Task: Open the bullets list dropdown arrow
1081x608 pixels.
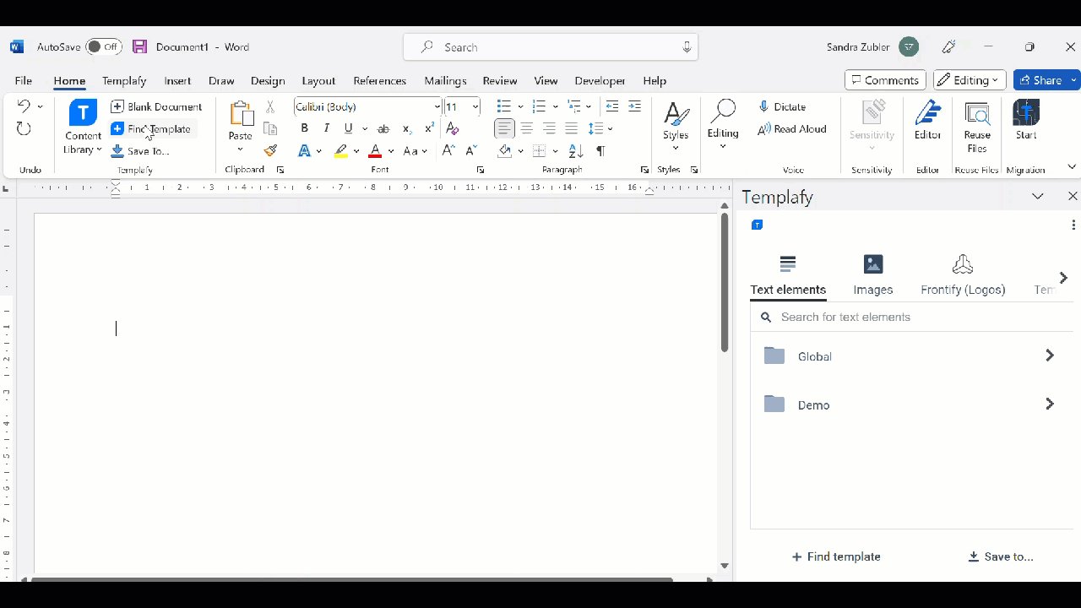Action: tap(520, 106)
